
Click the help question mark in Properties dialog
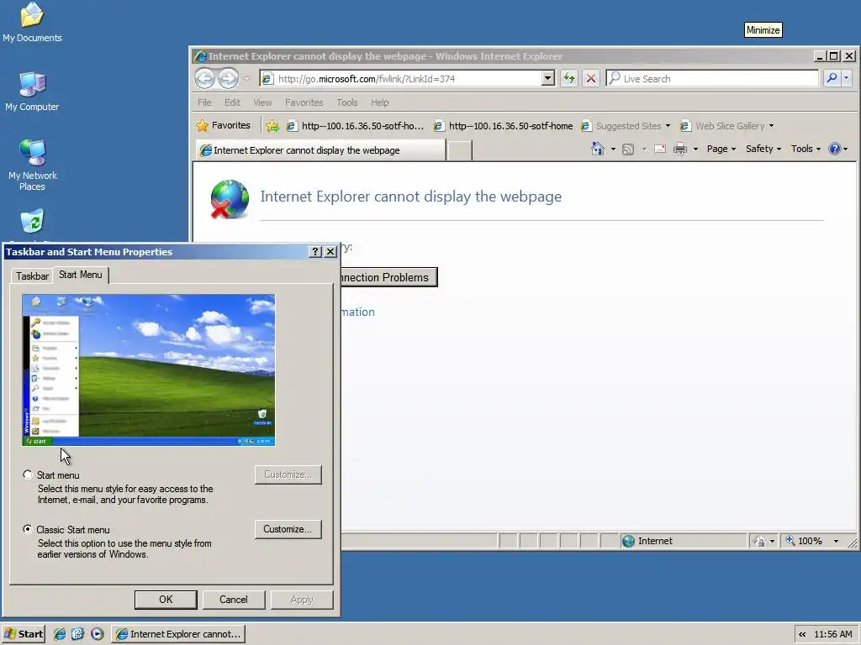click(315, 252)
